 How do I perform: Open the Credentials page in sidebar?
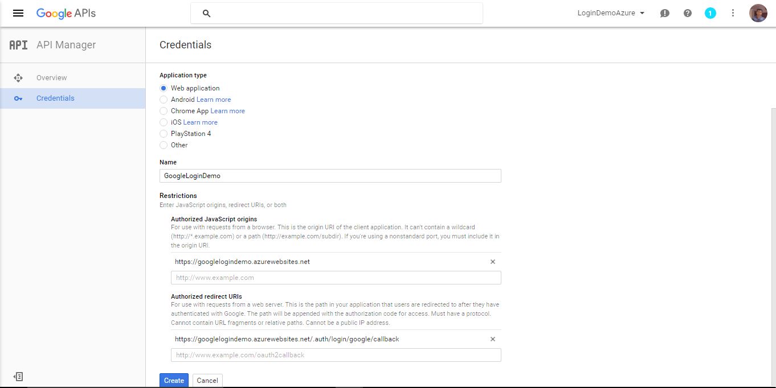(x=55, y=98)
